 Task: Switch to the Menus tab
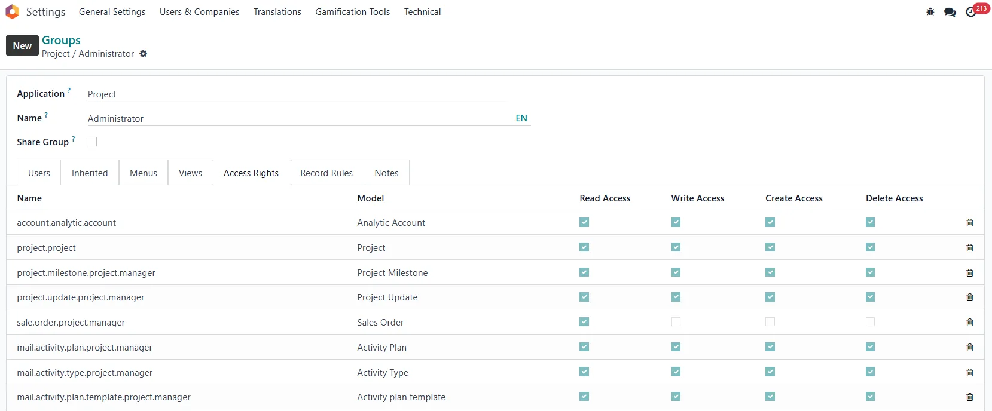[144, 173]
